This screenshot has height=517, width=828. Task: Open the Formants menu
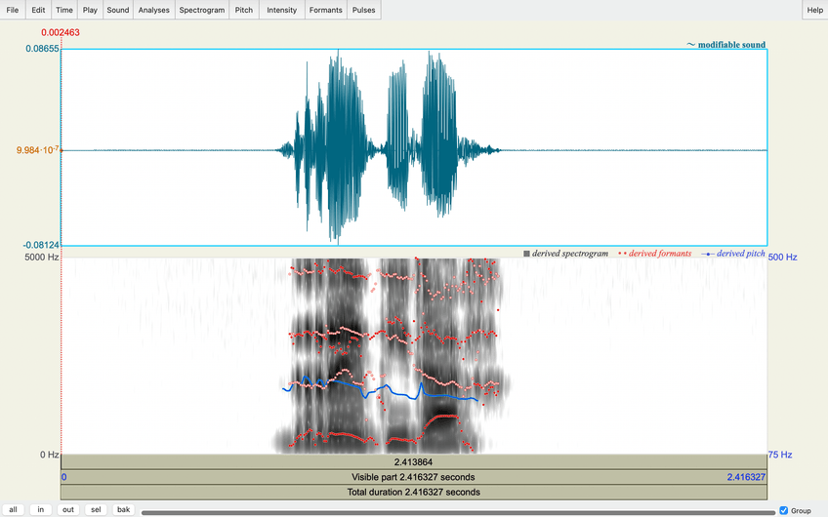point(325,10)
